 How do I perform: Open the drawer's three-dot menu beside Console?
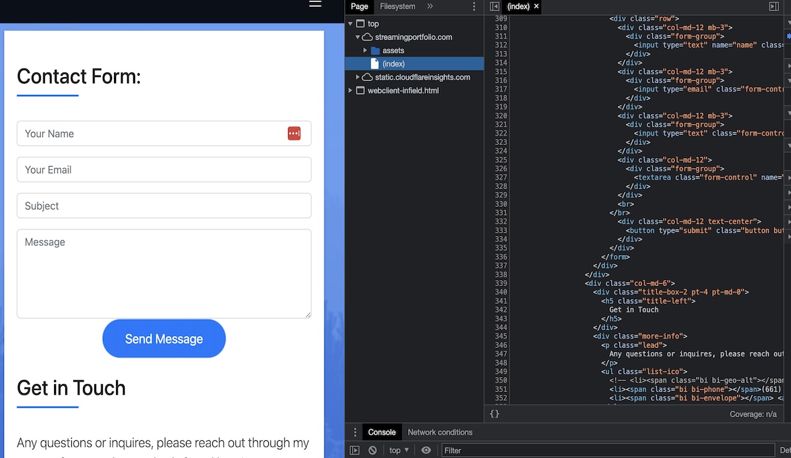point(355,432)
